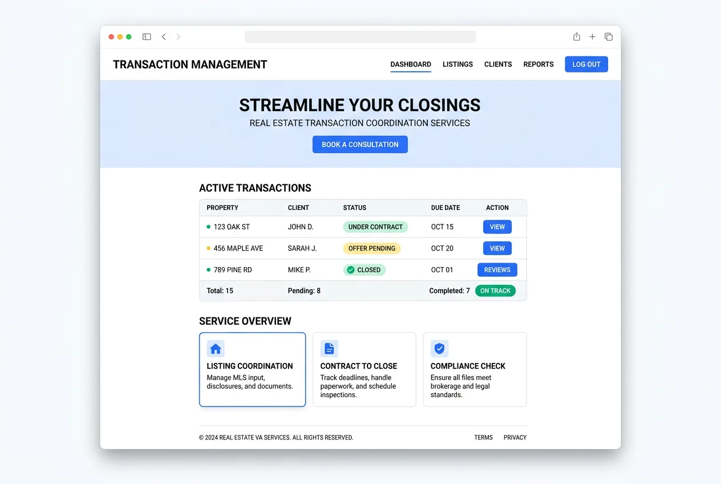Open REVIEWS for Mike P.
The height and width of the screenshot is (484, 721).
point(497,269)
